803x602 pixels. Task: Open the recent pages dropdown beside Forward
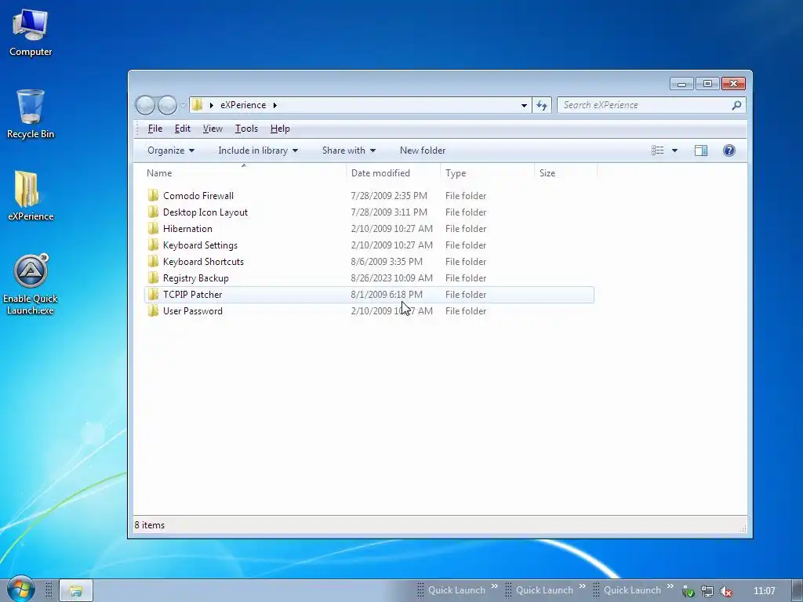[183, 106]
